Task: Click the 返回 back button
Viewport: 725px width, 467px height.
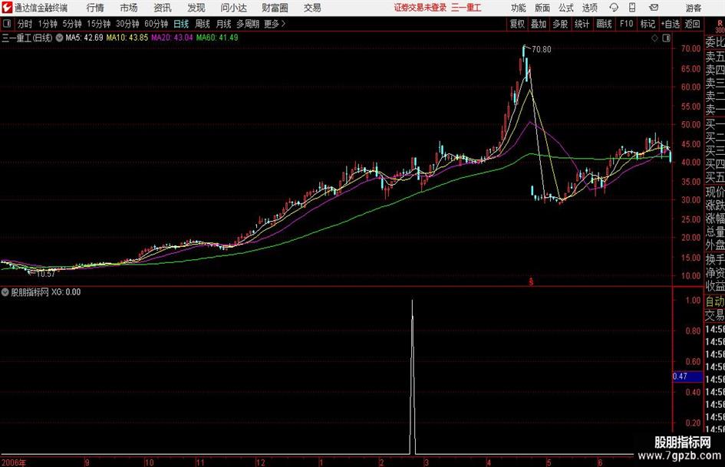Action: pyautogui.click(x=692, y=24)
